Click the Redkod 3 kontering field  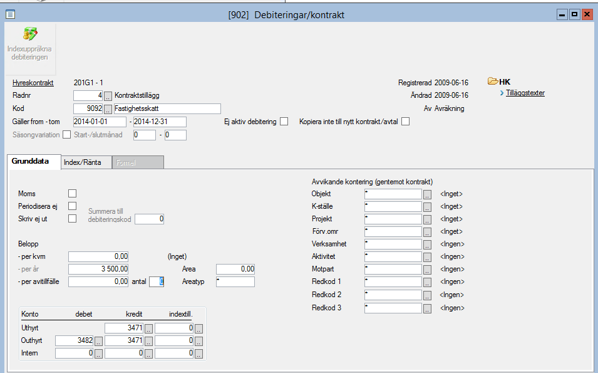(393, 308)
